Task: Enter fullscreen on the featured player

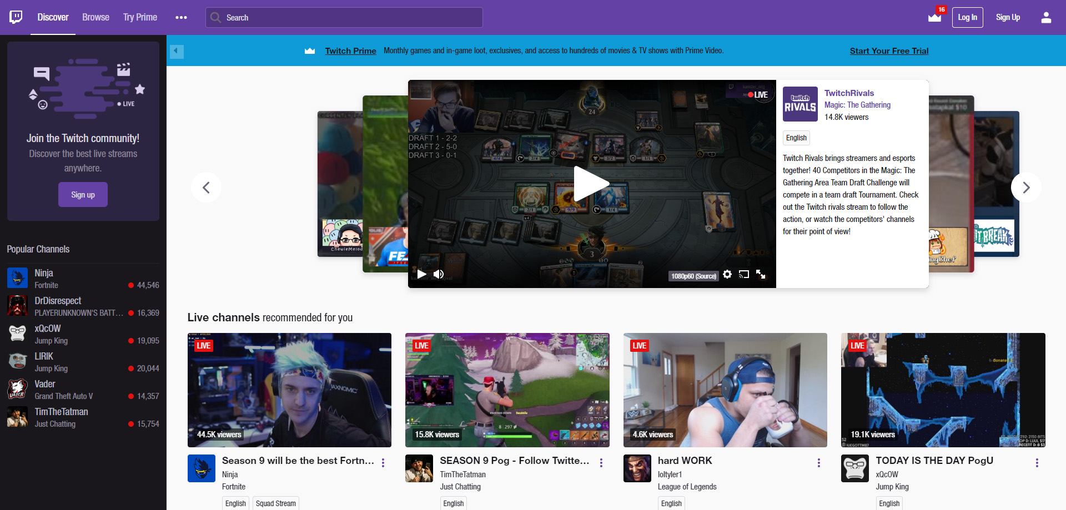Action: (x=761, y=275)
